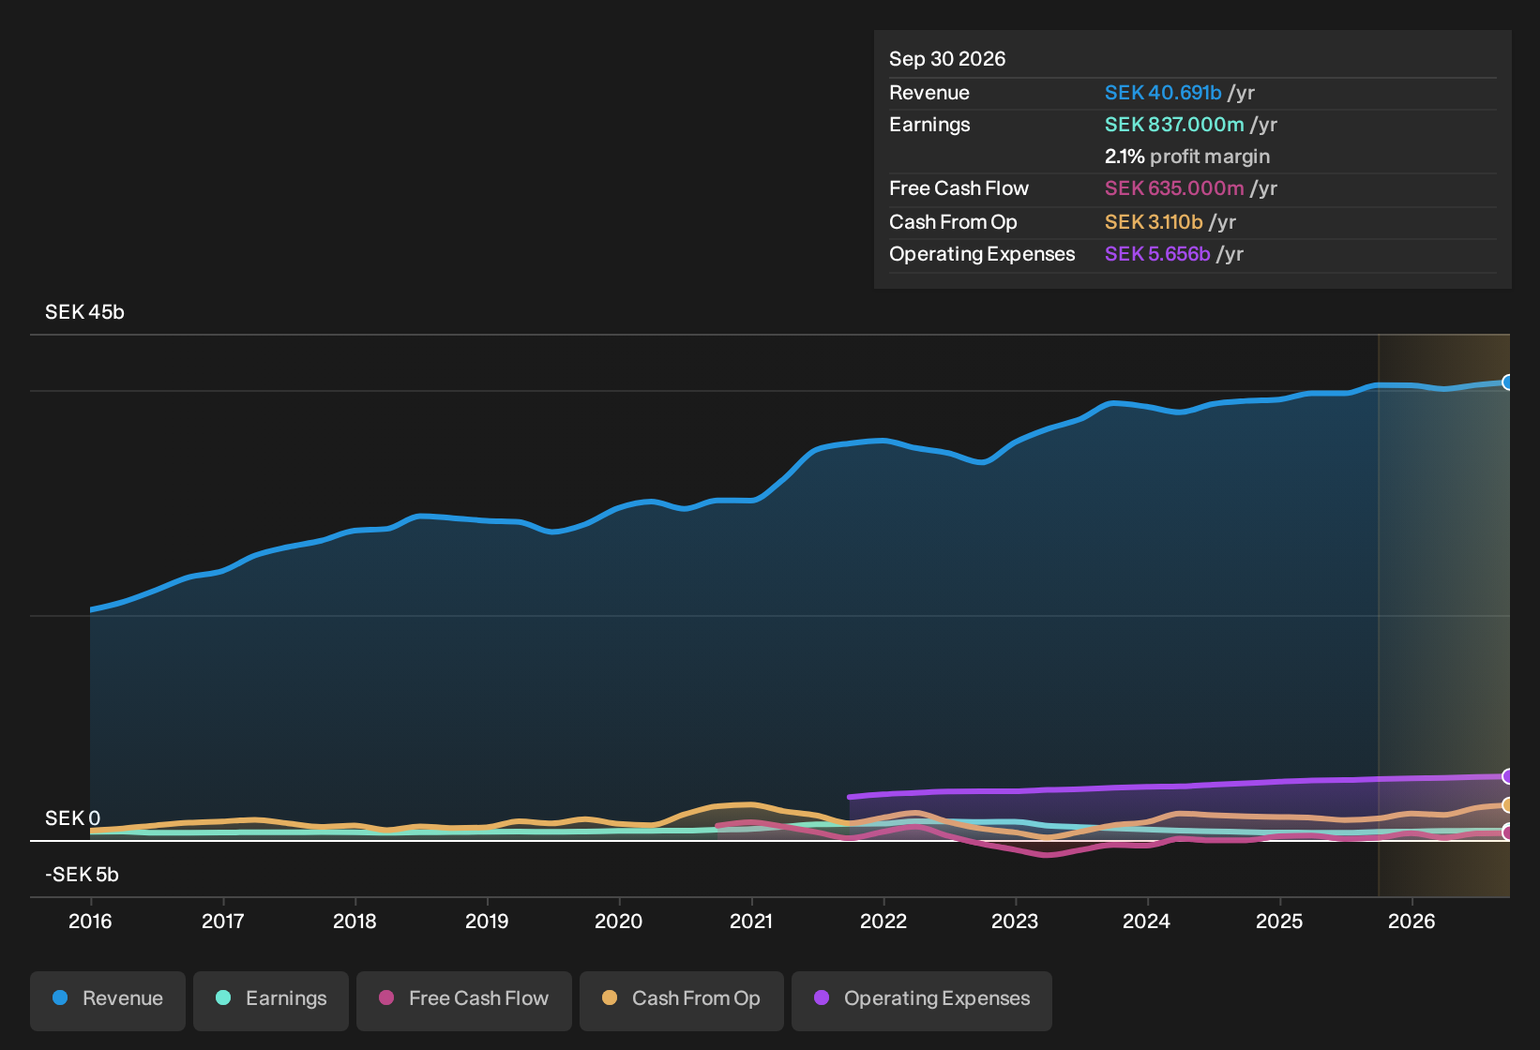Image resolution: width=1540 pixels, height=1050 pixels.
Task: Click the pink Free Cash Flow endpoint marker
Action: [x=1508, y=832]
